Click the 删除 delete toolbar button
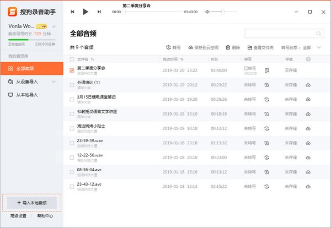Image resolution: width=331 pixels, height=228 pixels. 233,48
